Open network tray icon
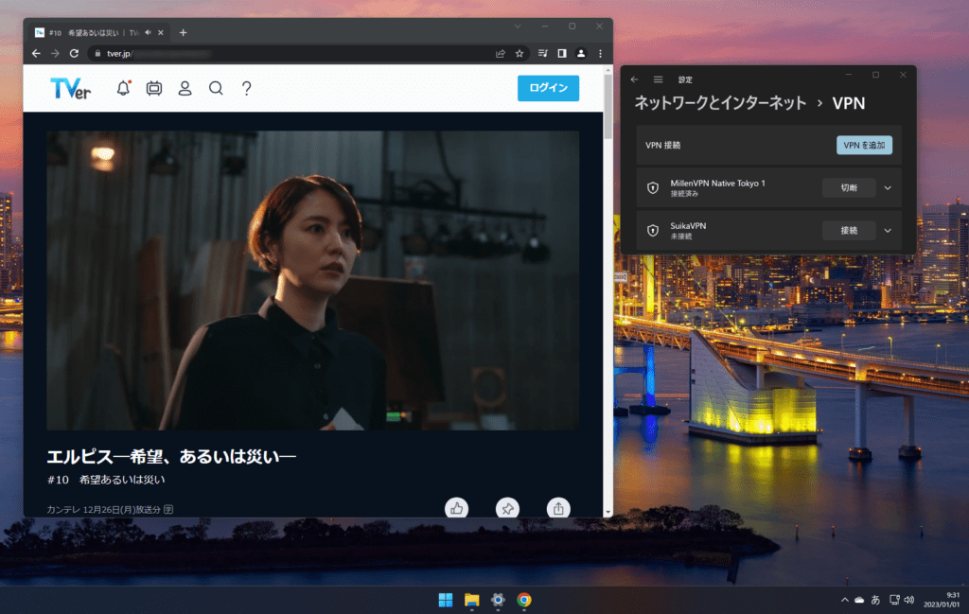 [x=894, y=600]
